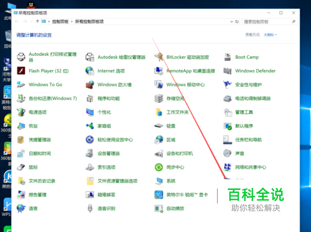
Task: Open the Internet 选项 globe icon
Action: click(x=90, y=71)
